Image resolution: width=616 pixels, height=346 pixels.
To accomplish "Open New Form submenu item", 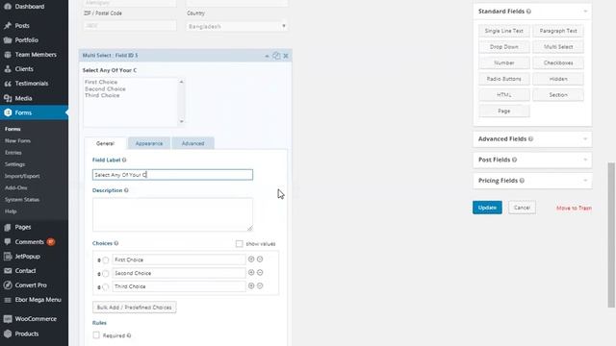I will coord(17,141).
